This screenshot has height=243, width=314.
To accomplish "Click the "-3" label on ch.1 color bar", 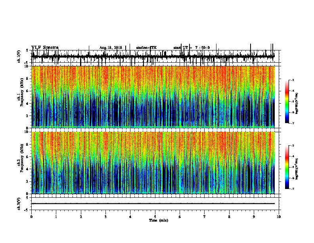I will pyautogui.click(x=292, y=80).
